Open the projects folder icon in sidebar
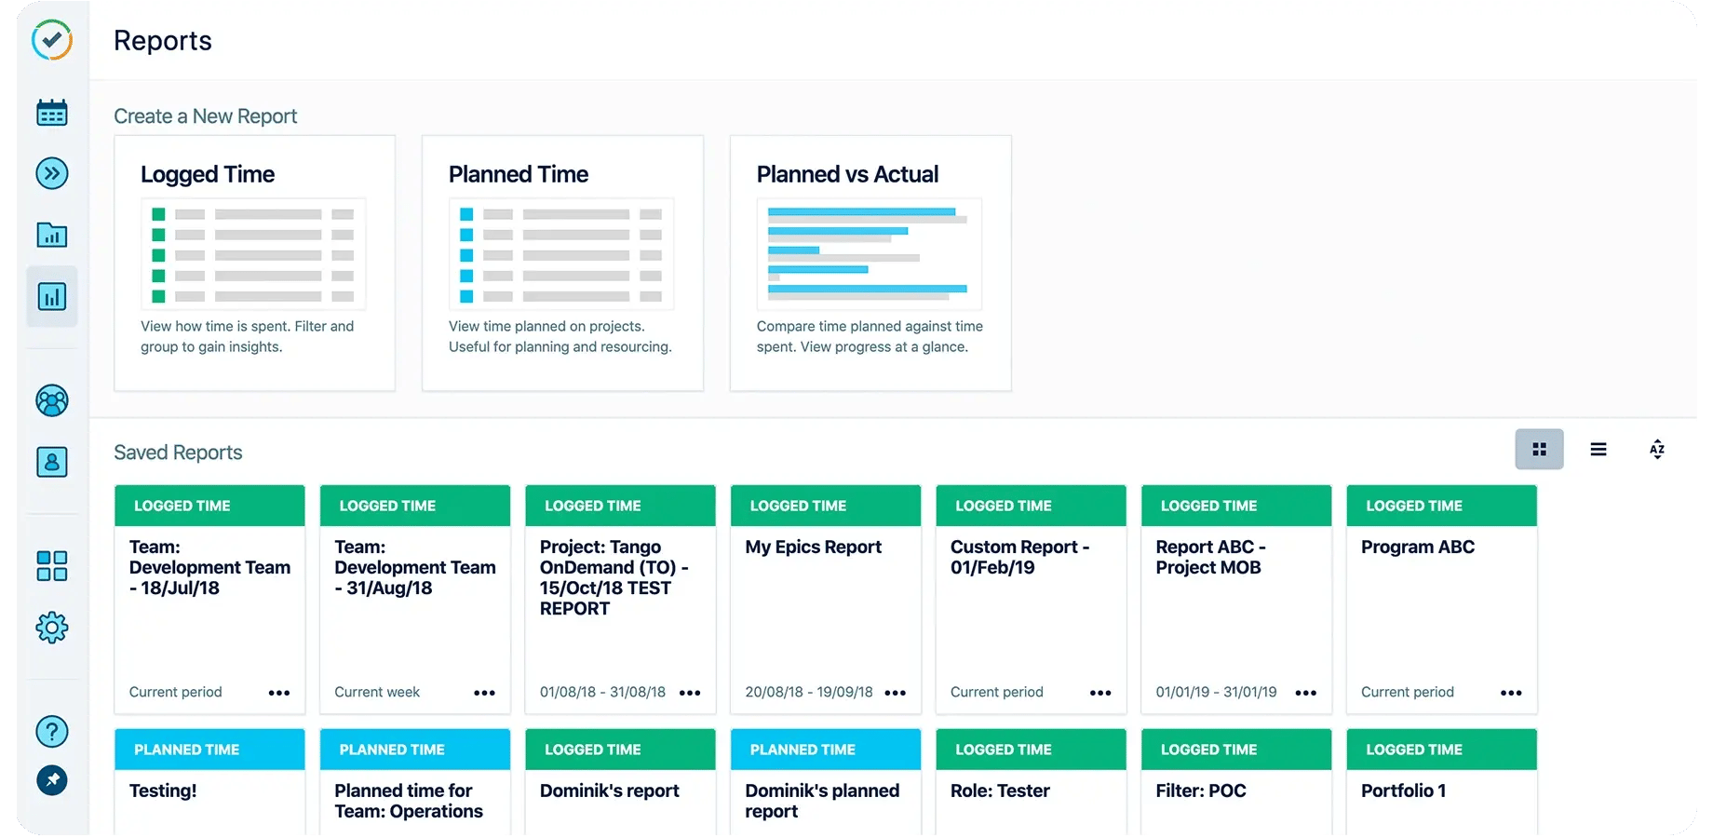This screenshot has height=838, width=1713. tap(52, 235)
